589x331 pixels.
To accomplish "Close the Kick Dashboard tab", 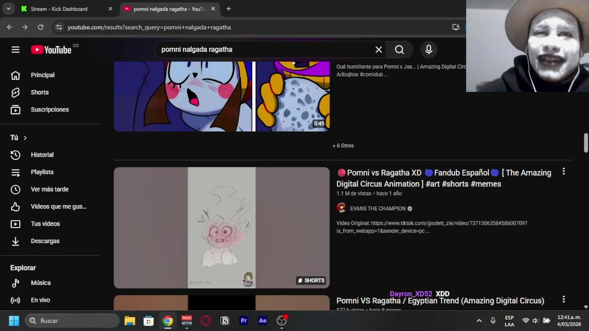I will point(110,9).
